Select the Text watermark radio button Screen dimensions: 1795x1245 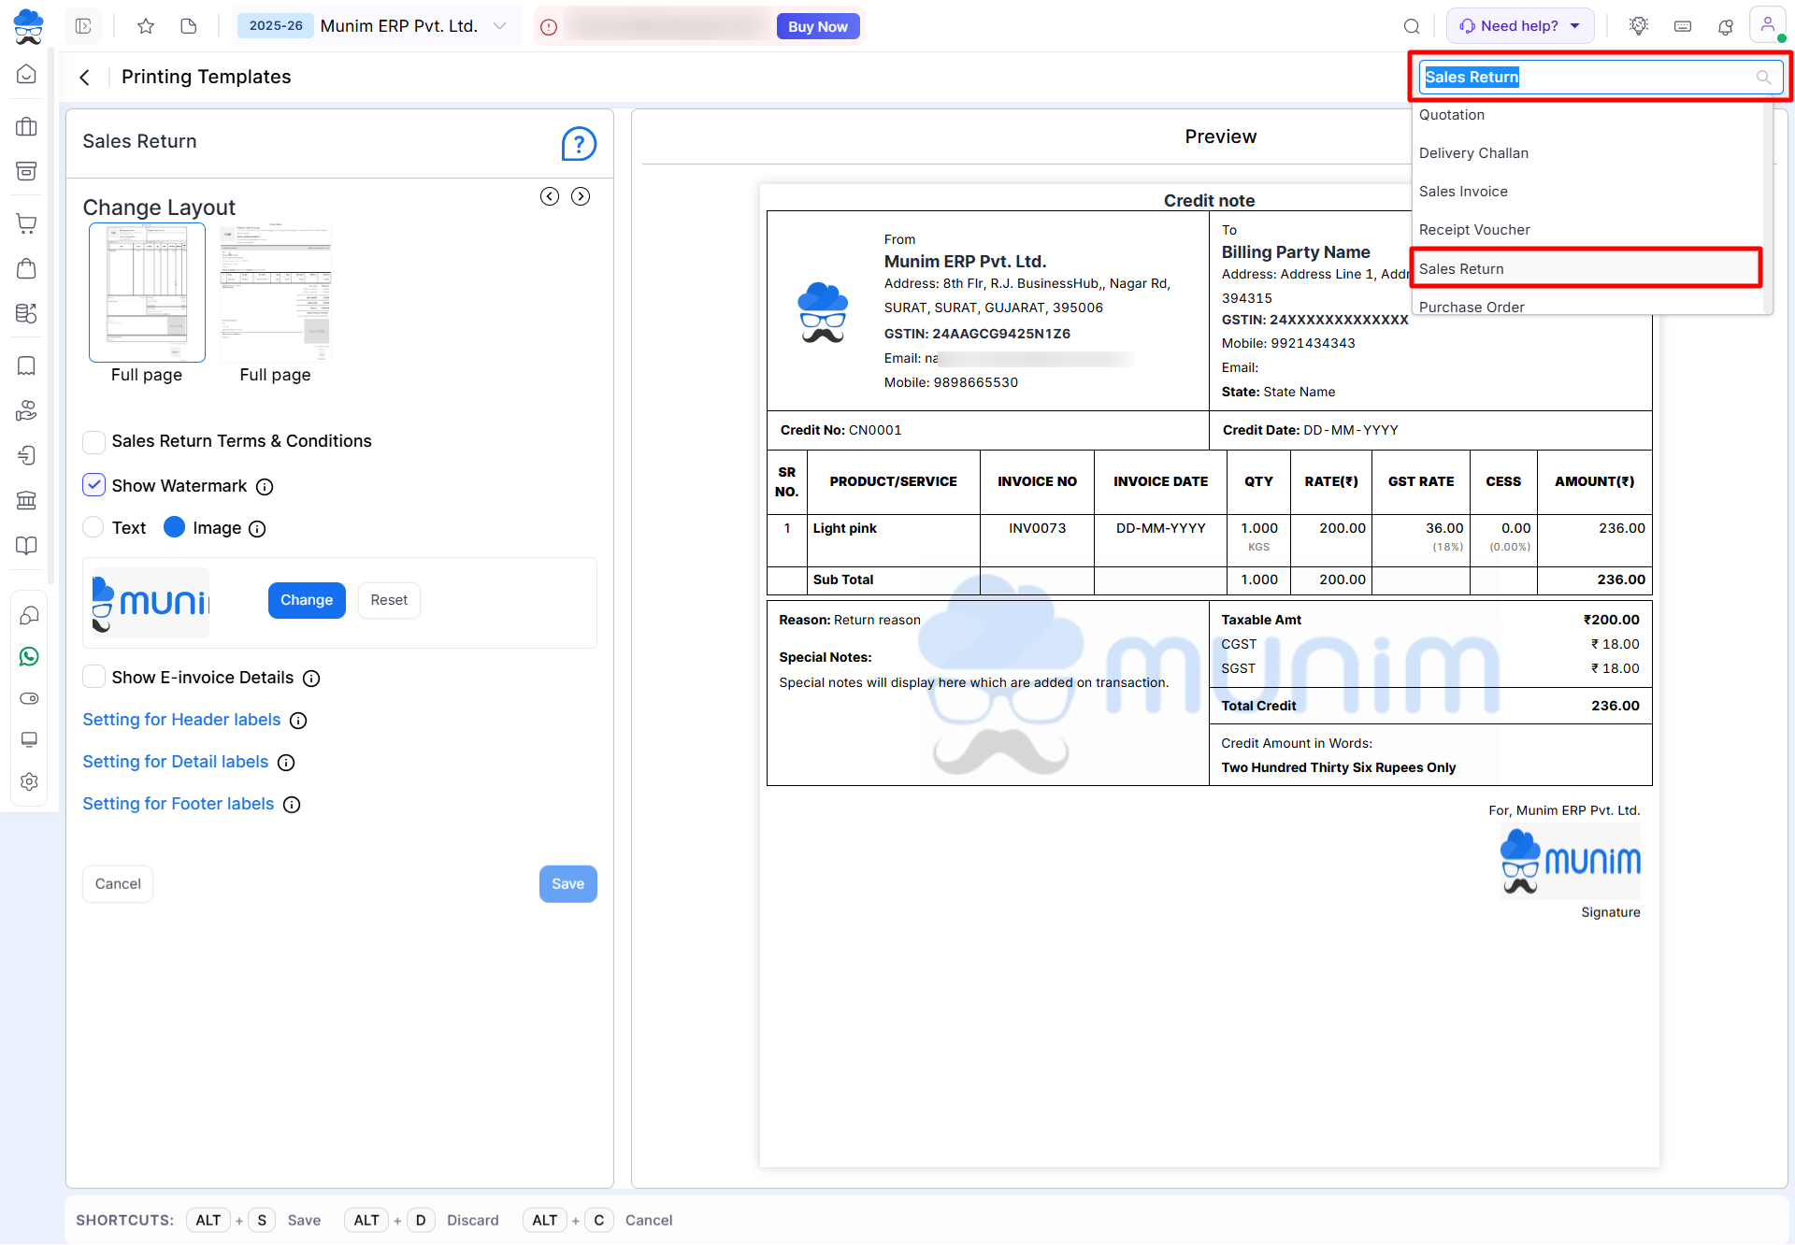[x=93, y=527]
